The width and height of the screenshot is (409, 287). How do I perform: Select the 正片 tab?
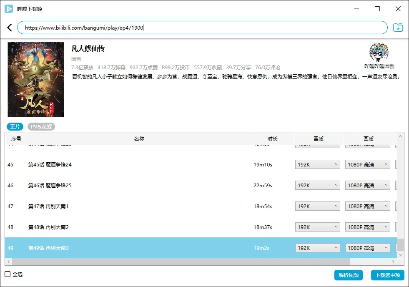click(15, 126)
